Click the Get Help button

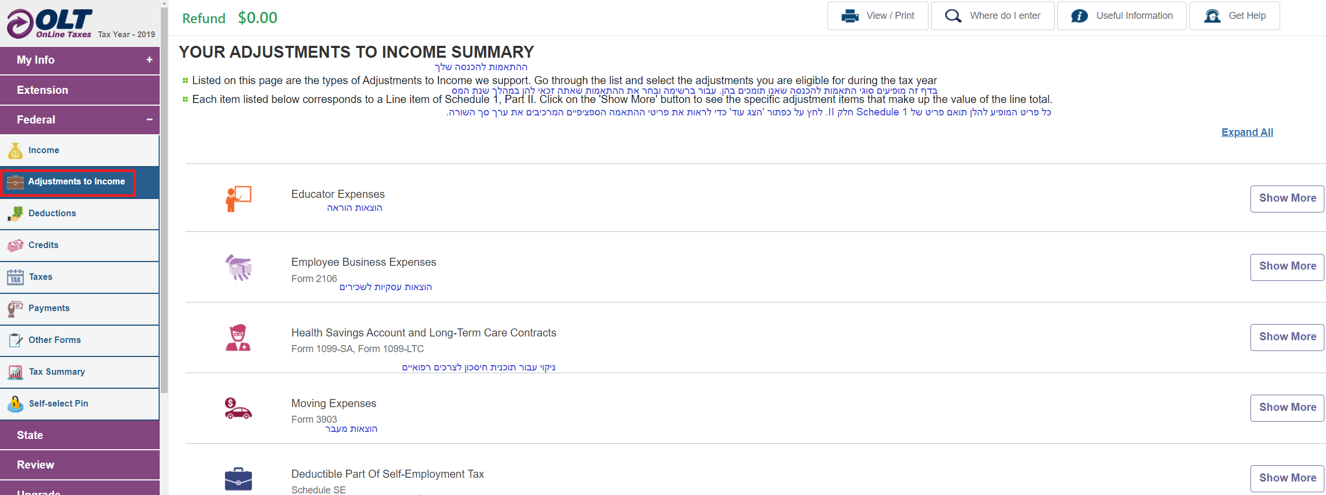pos(1234,16)
